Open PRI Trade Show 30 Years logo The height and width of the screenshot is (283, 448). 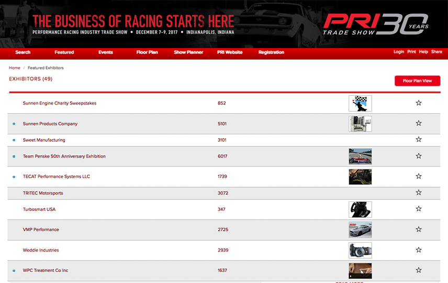[376, 24]
